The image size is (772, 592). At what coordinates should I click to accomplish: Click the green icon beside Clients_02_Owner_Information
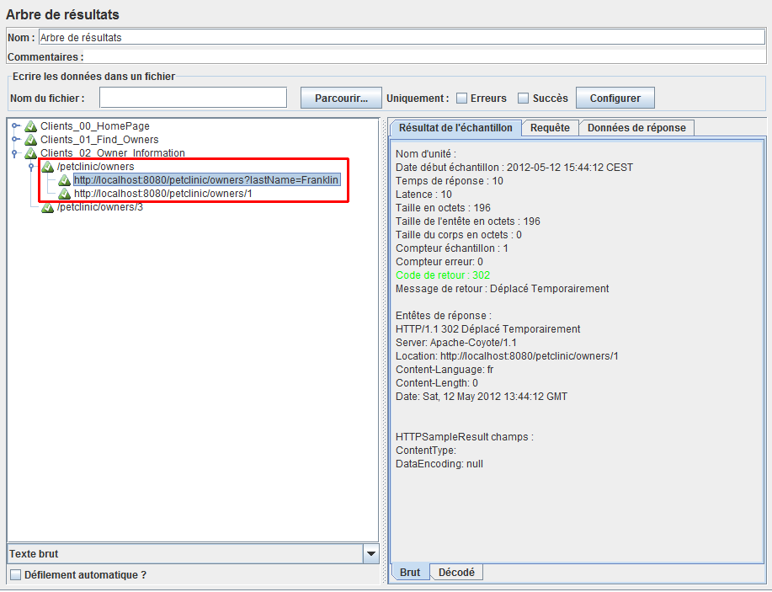pyautogui.click(x=31, y=153)
